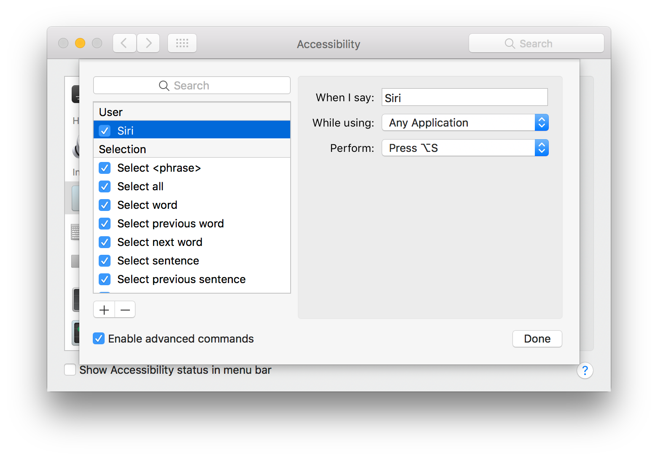This screenshot has width=658, height=459.
Task: Toggle the Select previous word checkbox
Action: click(x=105, y=224)
